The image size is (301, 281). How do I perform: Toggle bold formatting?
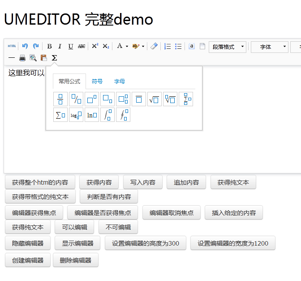[x=49, y=46]
